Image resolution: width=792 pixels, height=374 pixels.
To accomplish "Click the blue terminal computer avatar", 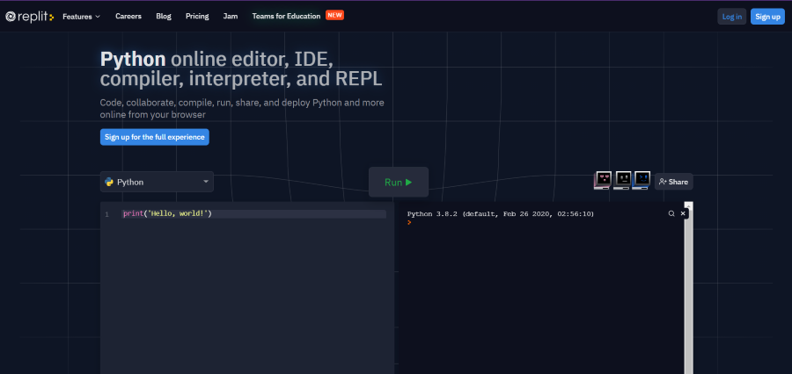I will coord(642,180).
